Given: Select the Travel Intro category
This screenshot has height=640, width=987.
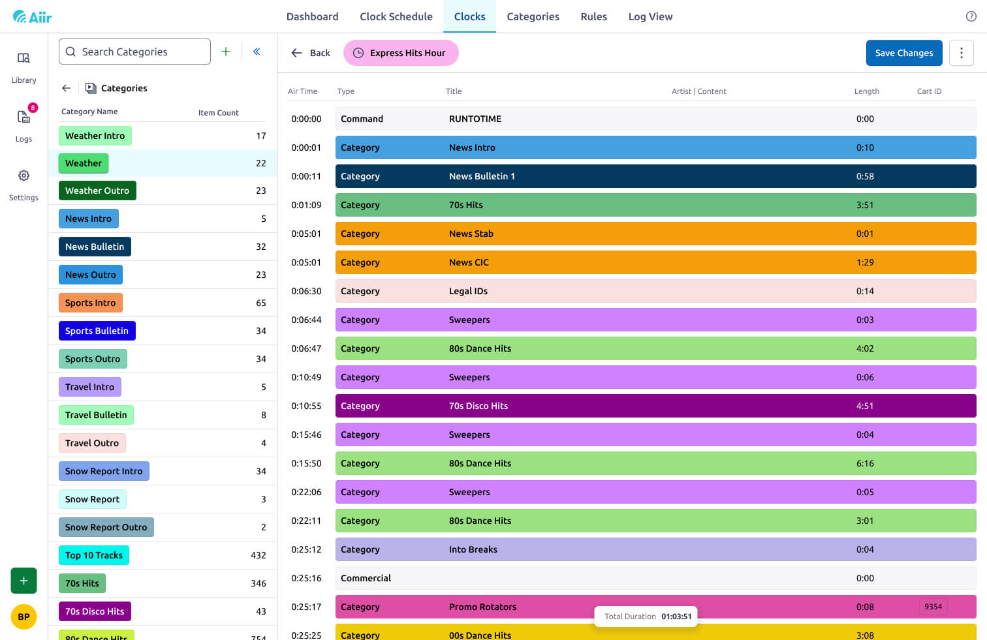Looking at the screenshot, I should [x=90, y=387].
